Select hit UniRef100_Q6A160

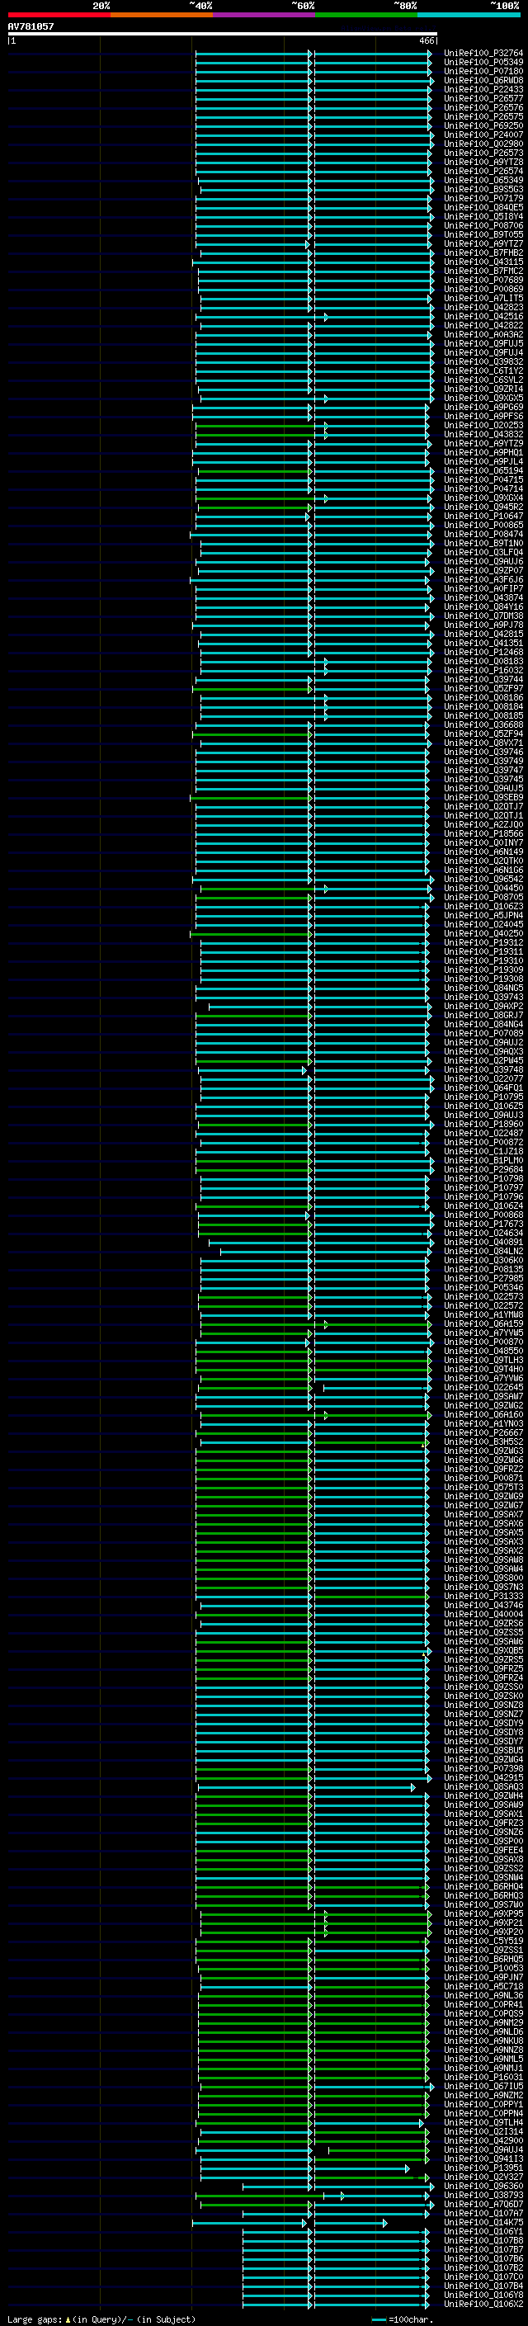(x=483, y=1415)
